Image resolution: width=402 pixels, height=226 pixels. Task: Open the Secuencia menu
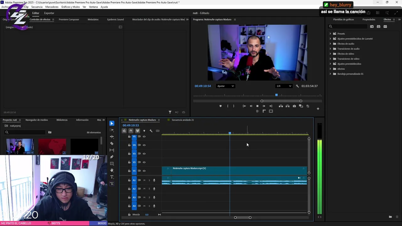click(x=37, y=7)
